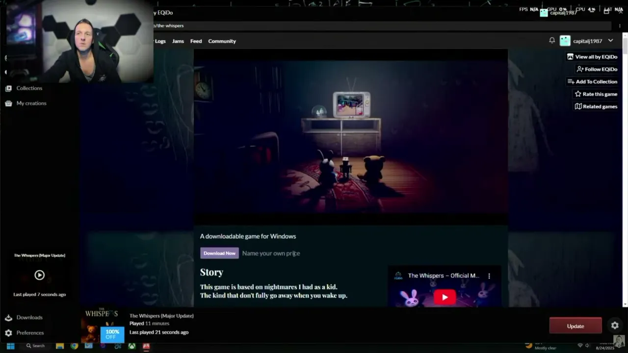Click the Story heading text

[x=211, y=272]
